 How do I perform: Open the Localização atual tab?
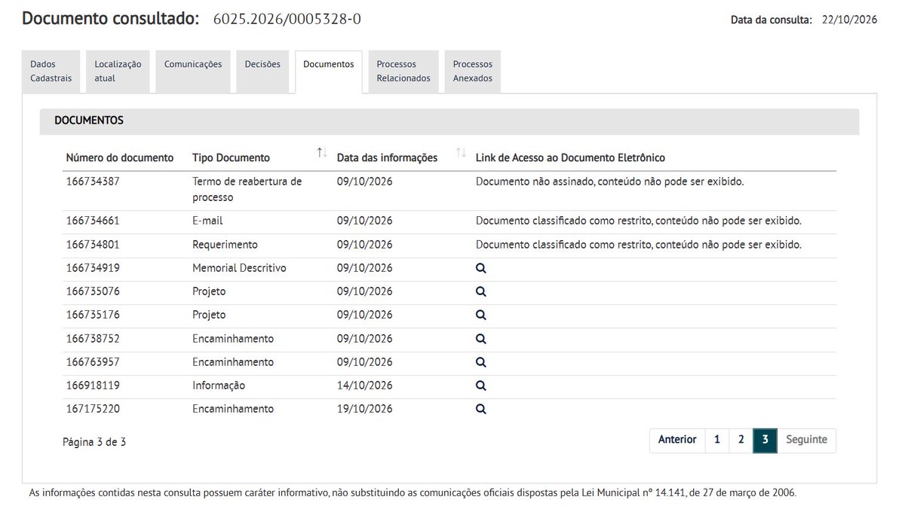pos(118,72)
